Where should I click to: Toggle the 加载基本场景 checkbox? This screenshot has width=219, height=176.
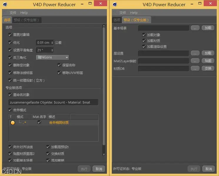pyautogui.click(x=10, y=160)
